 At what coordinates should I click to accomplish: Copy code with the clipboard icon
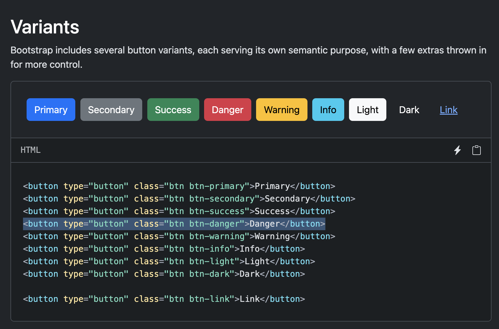coord(477,150)
